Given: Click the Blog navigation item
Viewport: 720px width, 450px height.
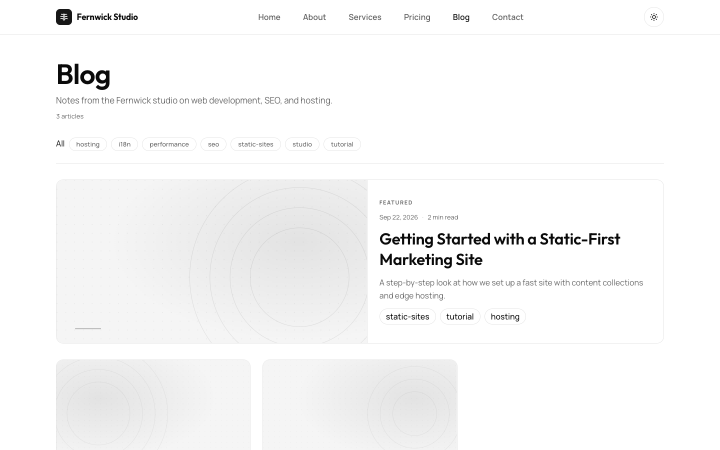Looking at the screenshot, I should (x=461, y=17).
